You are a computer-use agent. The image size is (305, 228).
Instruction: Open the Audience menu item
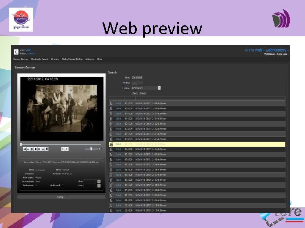(89, 59)
